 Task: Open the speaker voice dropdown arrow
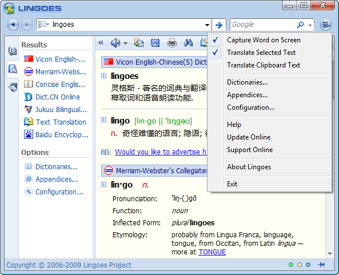125,43
